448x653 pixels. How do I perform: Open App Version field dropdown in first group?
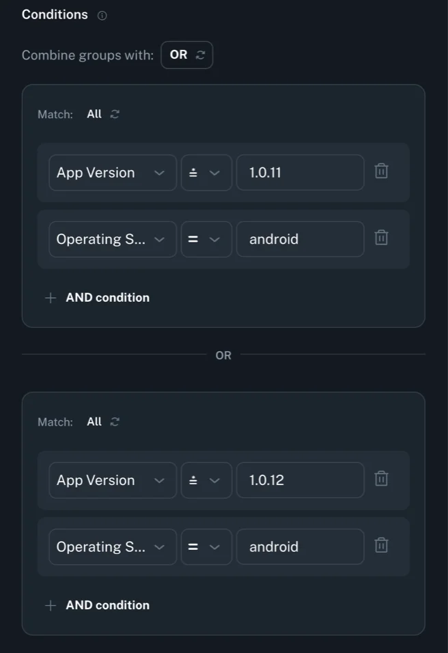click(x=113, y=172)
